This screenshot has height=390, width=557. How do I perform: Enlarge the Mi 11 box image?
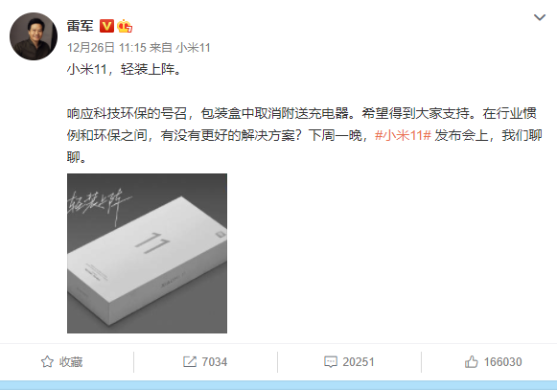[x=147, y=253]
